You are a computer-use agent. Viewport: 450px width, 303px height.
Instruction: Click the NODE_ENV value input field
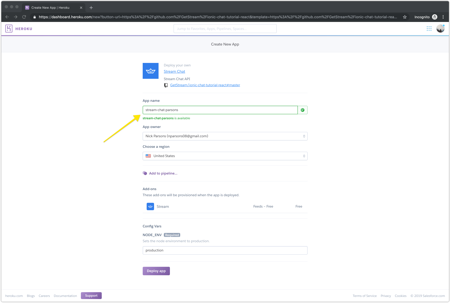(225, 250)
